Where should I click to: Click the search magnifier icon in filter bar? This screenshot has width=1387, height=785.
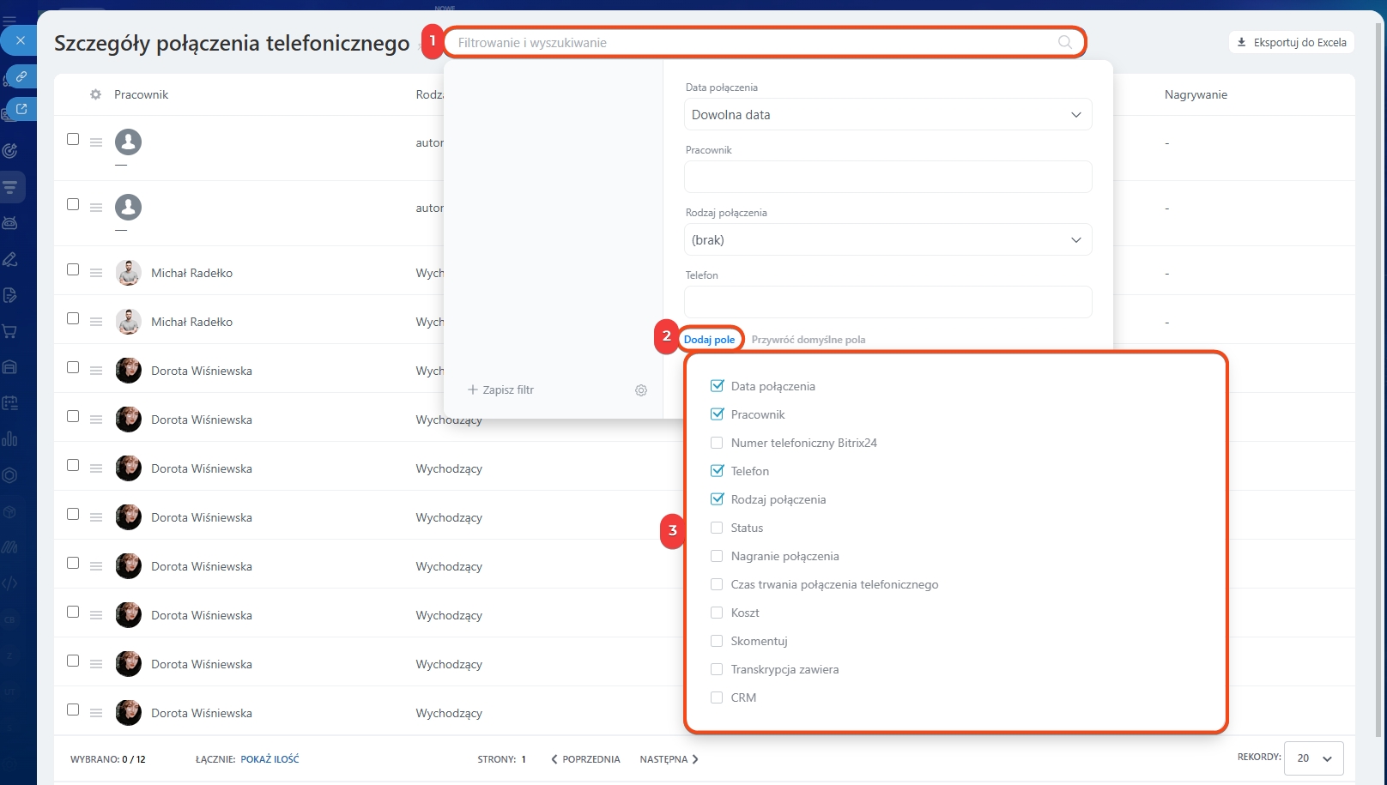point(1064,42)
